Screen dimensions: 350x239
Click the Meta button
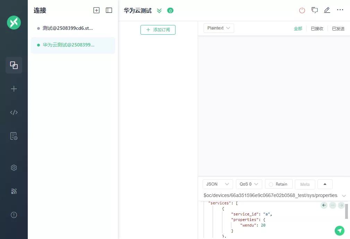[x=305, y=184]
